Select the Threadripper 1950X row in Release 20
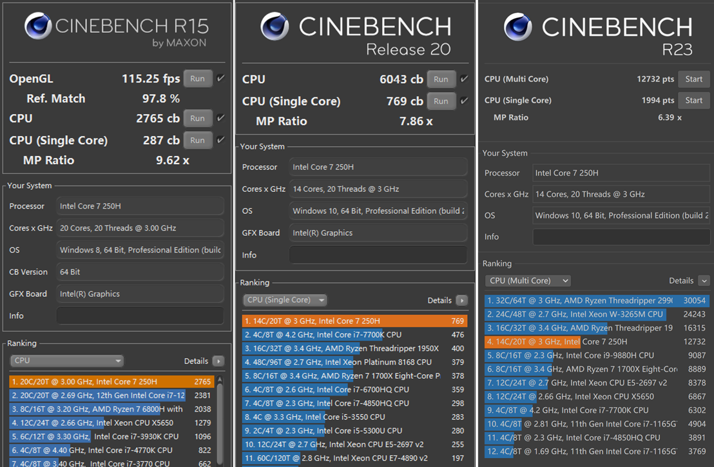Image resolution: width=714 pixels, height=467 pixels. point(354,348)
